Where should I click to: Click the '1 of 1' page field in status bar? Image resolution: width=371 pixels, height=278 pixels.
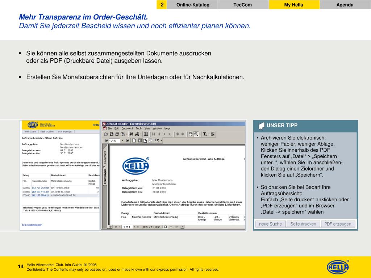pos(127,227)
